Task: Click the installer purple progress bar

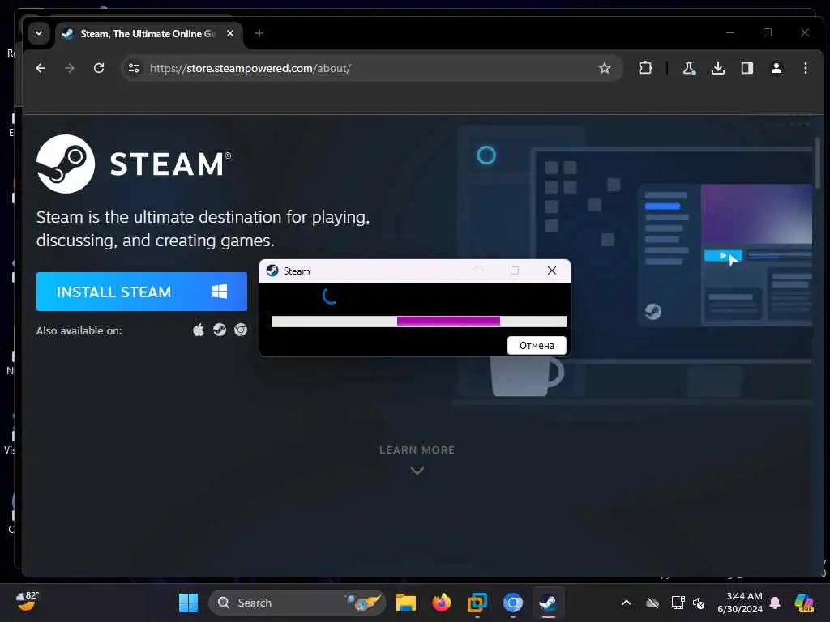Action: (448, 321)
